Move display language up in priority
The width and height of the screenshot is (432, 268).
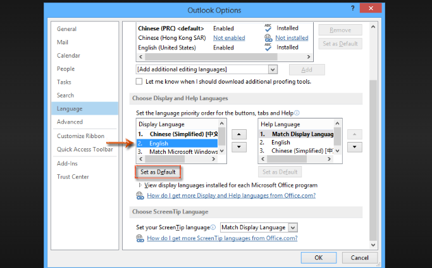[x=239, y=134]
